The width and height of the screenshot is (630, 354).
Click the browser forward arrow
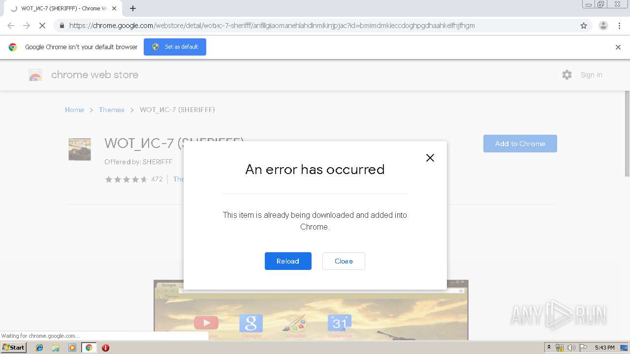[x=27, y=26]
